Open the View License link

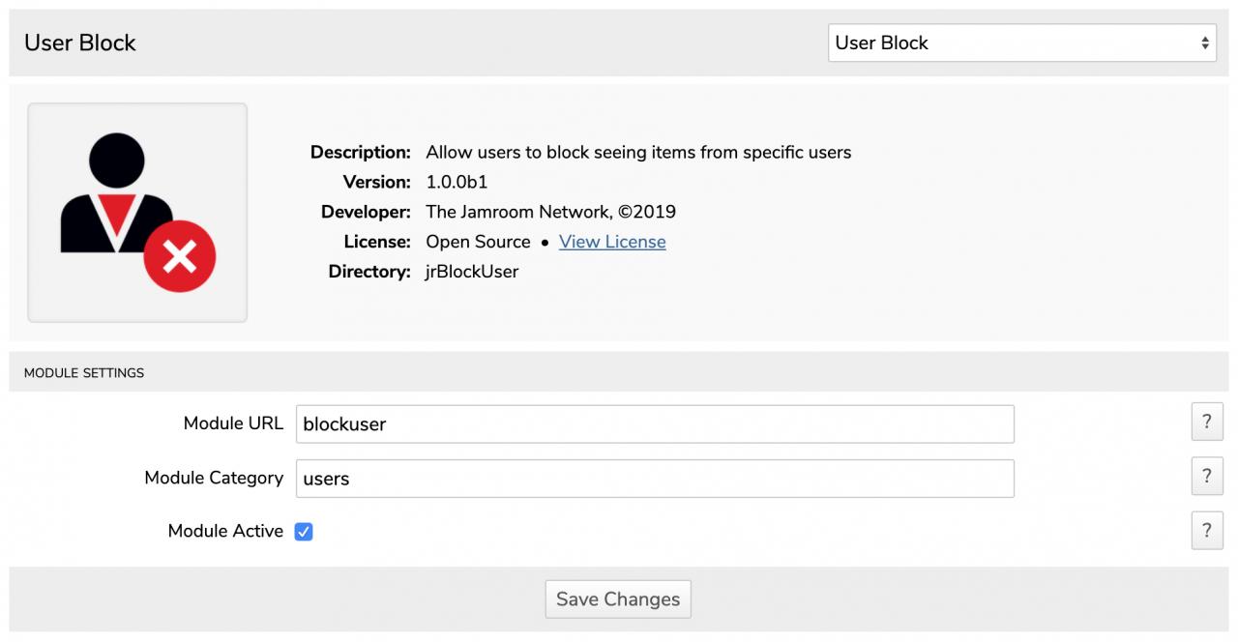(612, 242)
